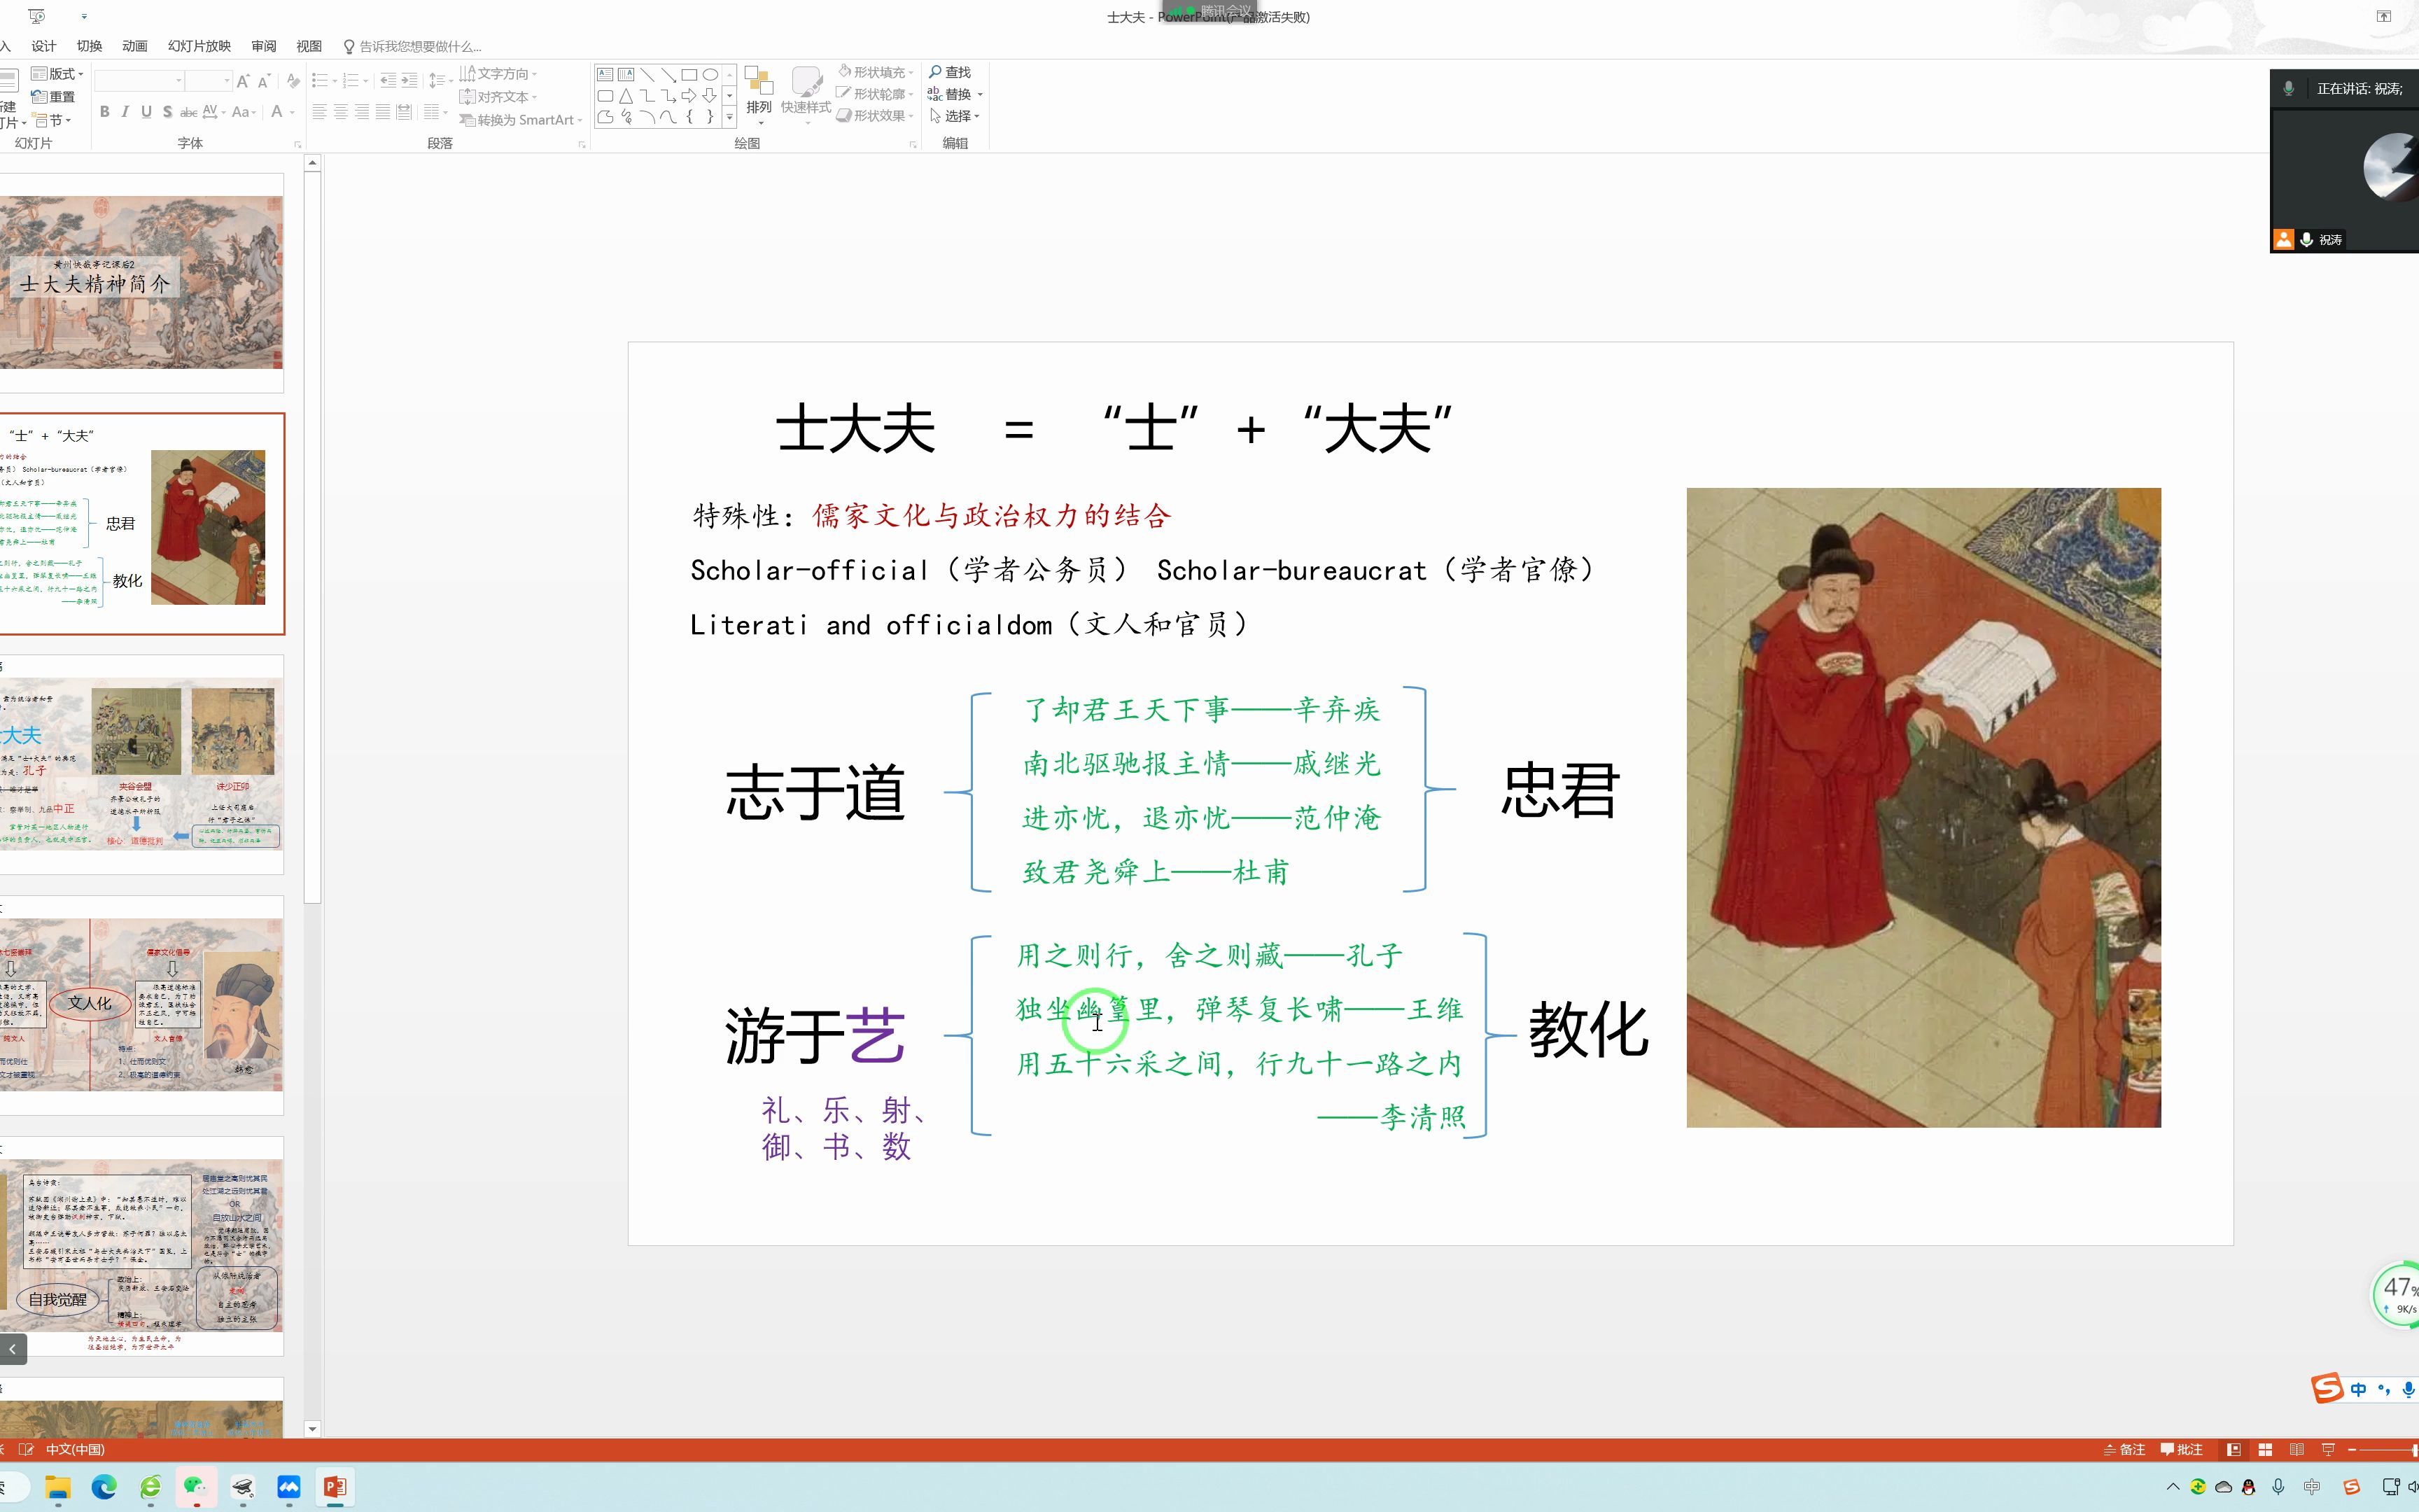The image size is (2419, 1512).
Task: Select the straight line shape
Action: (x=647, y=74)
